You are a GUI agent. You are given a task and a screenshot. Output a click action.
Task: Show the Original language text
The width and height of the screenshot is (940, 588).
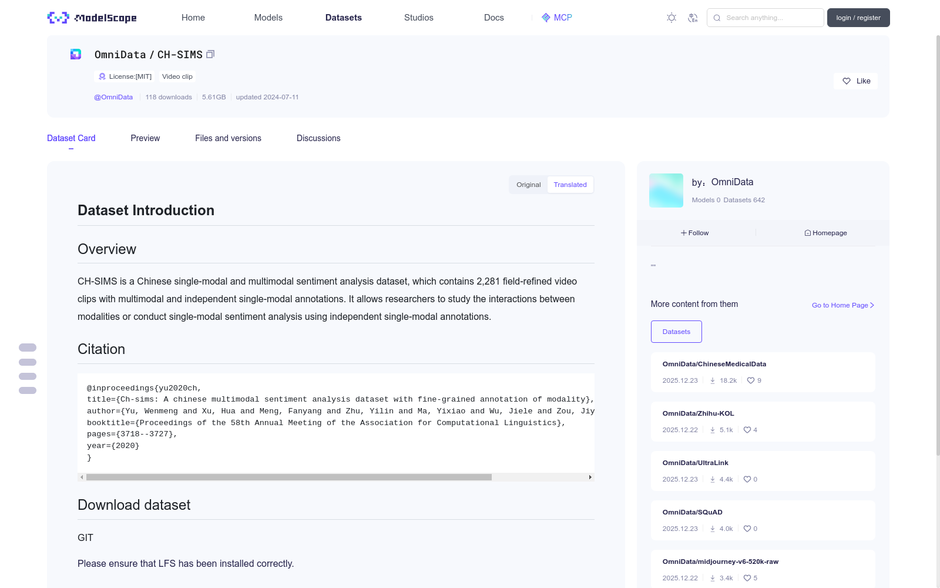(529, 185)
